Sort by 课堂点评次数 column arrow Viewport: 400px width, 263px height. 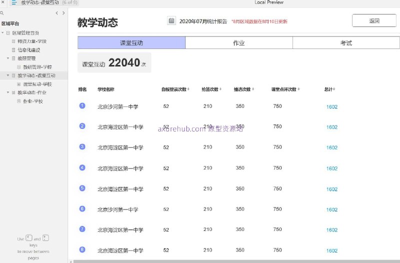click(x=298, y=89)
